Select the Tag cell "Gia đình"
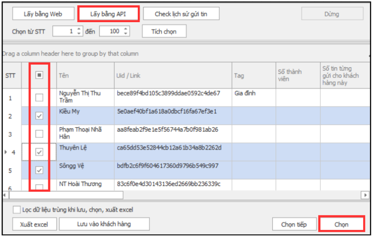The image size is (373, 237). point(253,93)
